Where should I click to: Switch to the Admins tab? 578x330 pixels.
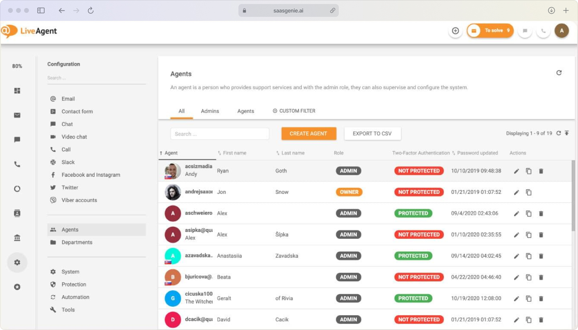point(210,111)
